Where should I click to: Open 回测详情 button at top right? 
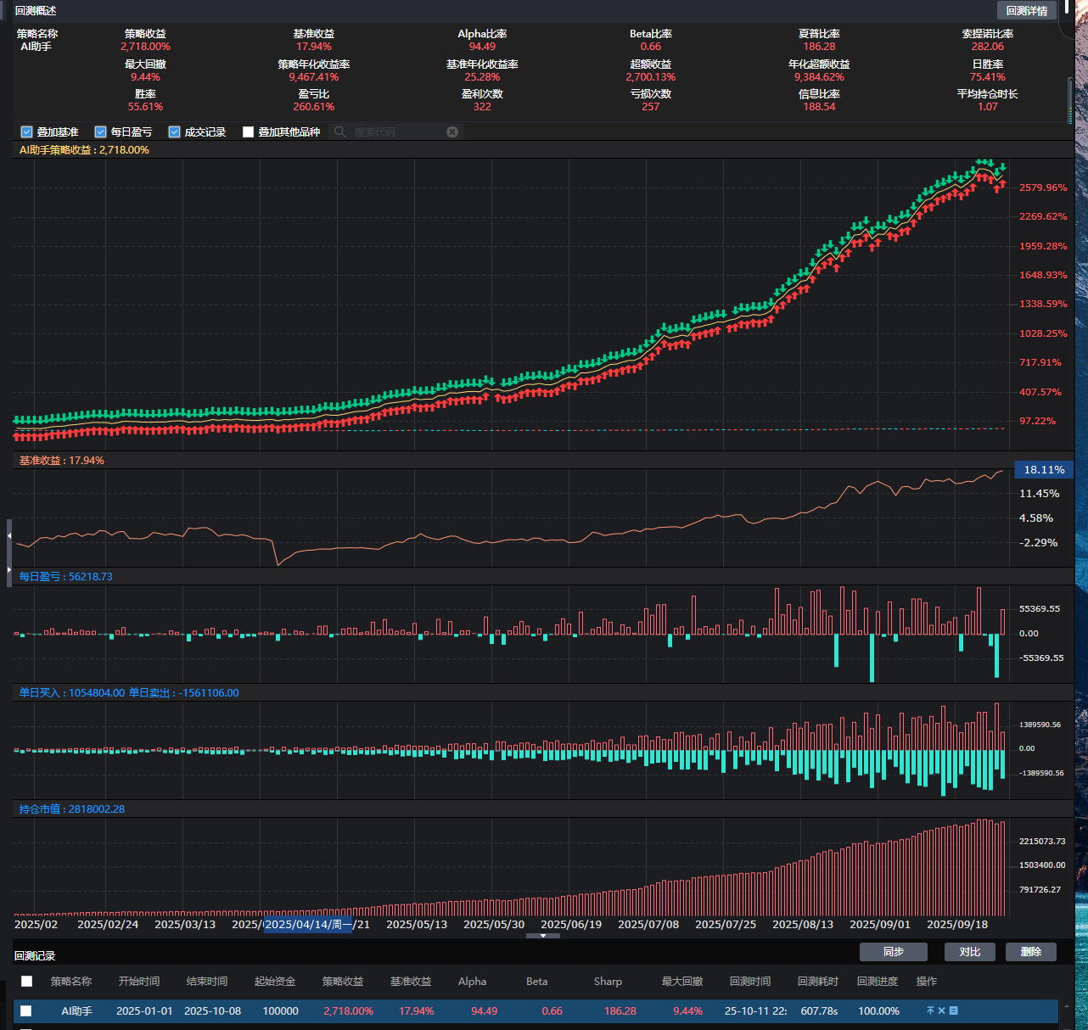coord(1026,10)
